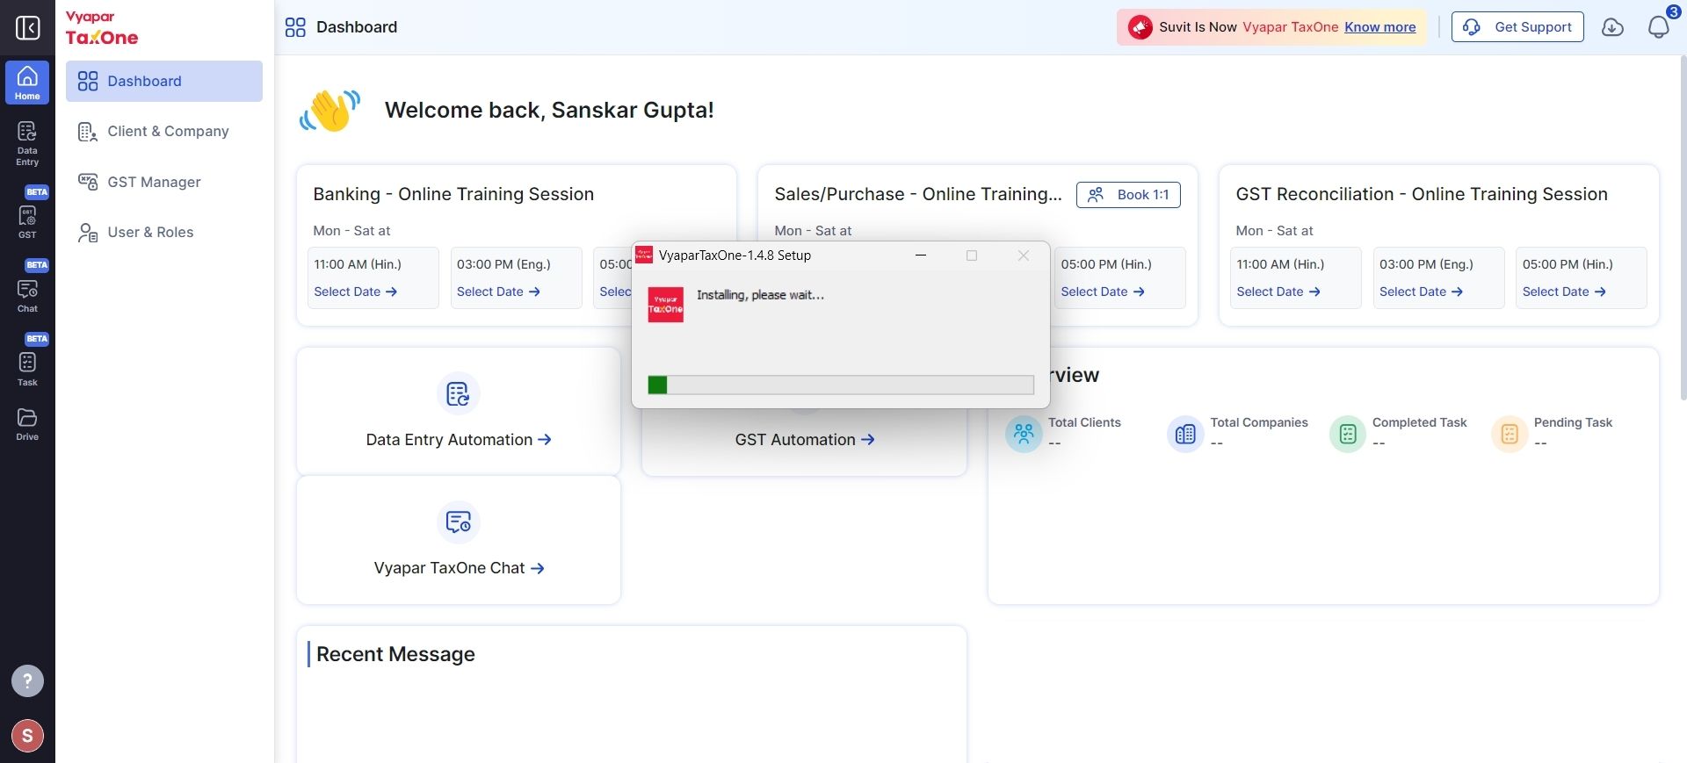Click the Vyapar TaxOne Chat card icon
Viewport: 1687px width, 763px height.
coord(459,522)
